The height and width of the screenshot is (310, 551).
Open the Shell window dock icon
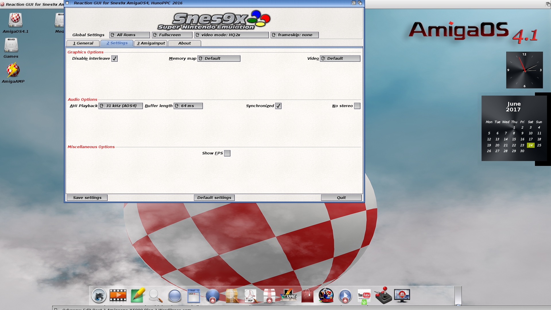193,296
